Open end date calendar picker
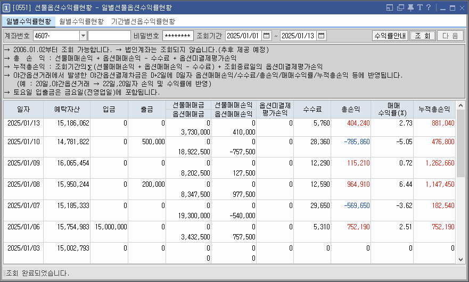This screenshot has height=282, width=469. 321,36
